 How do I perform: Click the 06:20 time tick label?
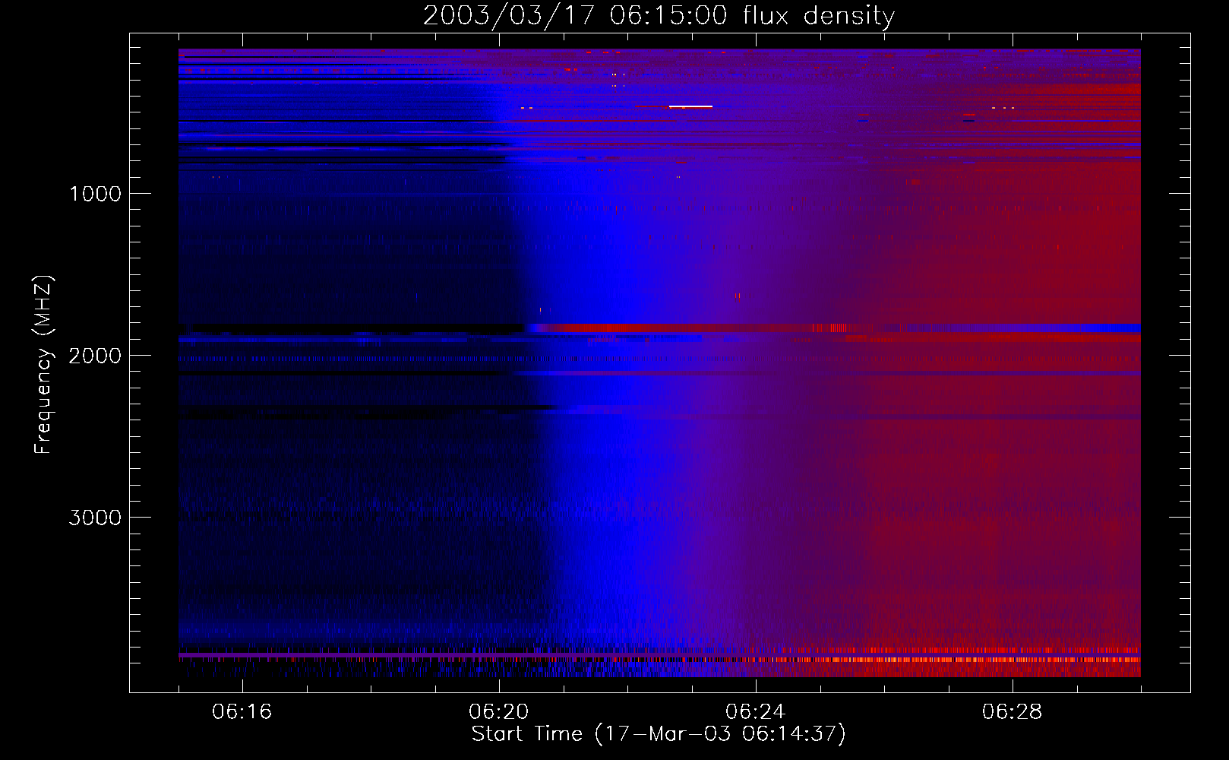coord(498,712)
